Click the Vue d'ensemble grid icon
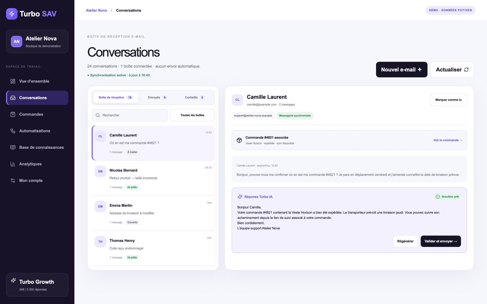 click(13, 81)
